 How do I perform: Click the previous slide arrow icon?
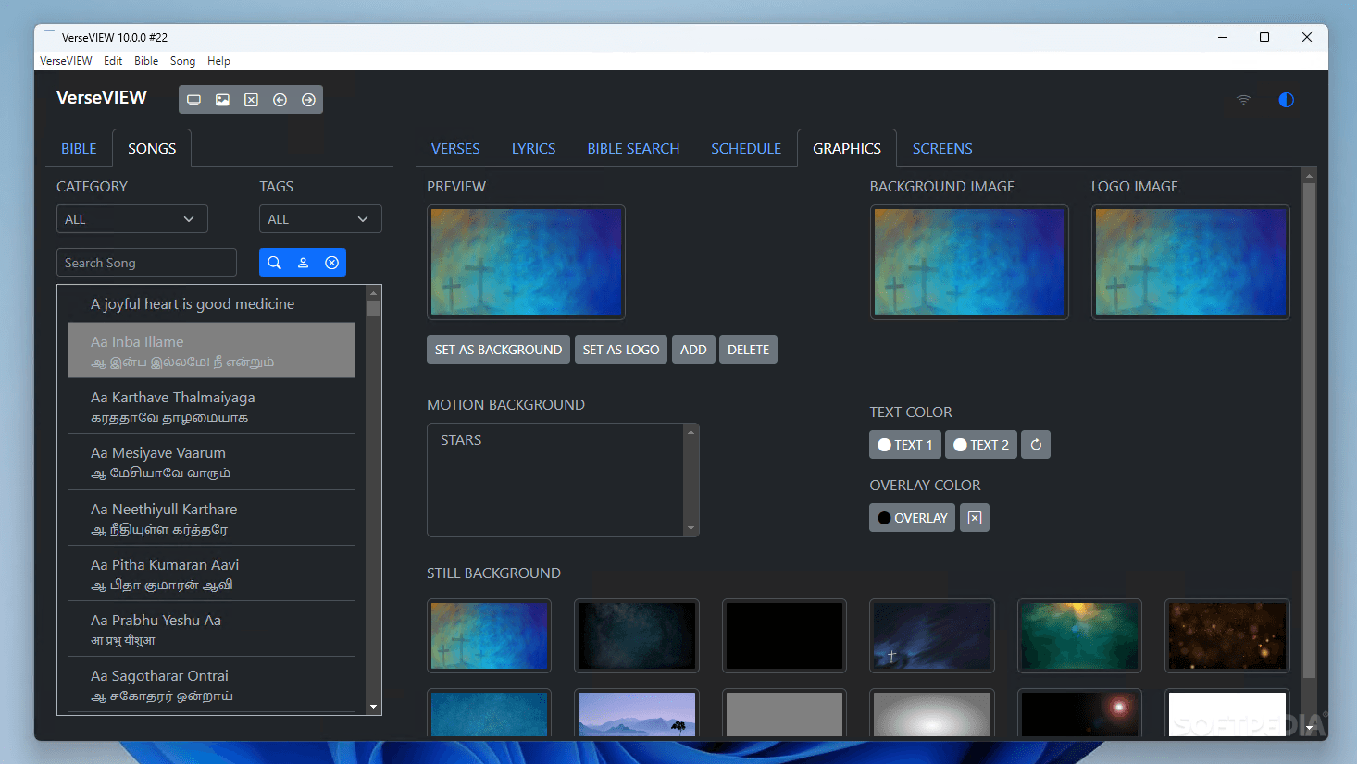pyautogui.click(x=280, y=100)
